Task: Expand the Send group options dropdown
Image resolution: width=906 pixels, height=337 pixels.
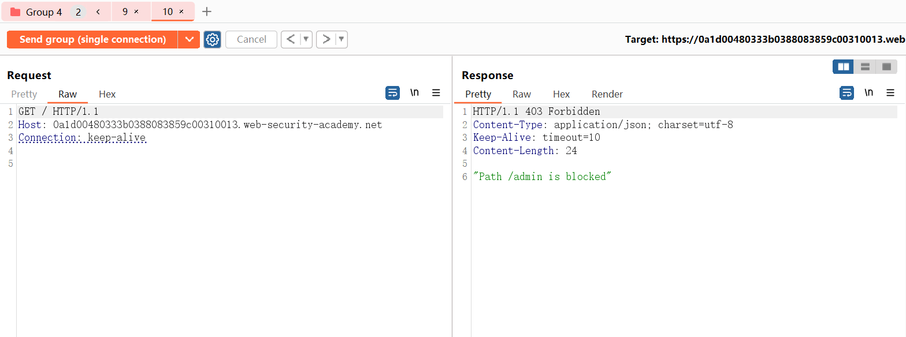Action: click(x=189, y=39)
